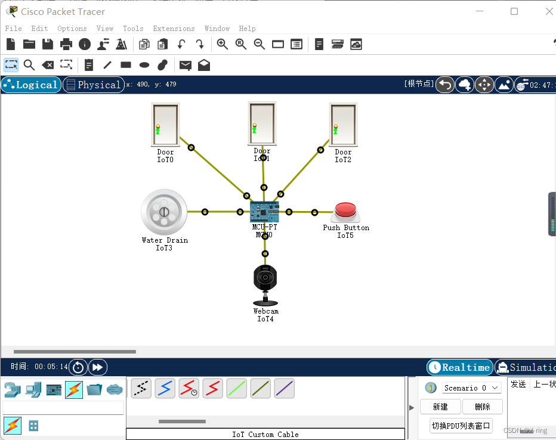The width and height of the screenshot is (556, 440).
Task: Select the Draw Rectangle tool
Action: click(125, 65)
